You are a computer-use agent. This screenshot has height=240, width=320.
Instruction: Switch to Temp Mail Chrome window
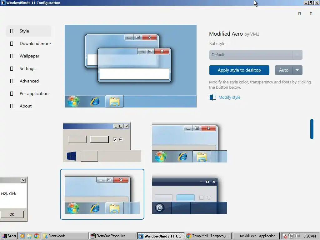click(x=208, y=236)
